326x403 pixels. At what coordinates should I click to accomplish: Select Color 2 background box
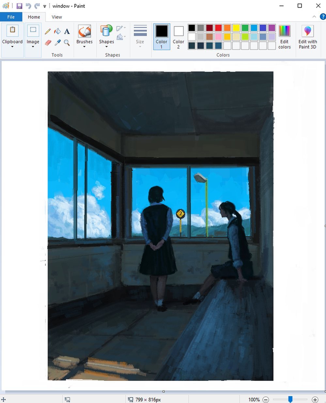tap(179, 37)
